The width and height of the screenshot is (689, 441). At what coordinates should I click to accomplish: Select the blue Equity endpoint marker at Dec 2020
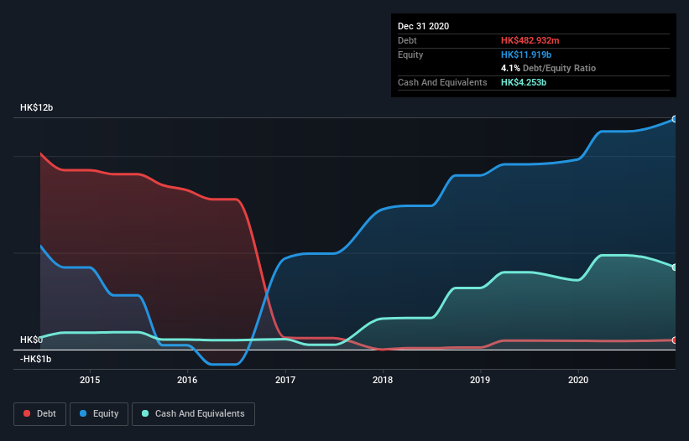pos(675,119)
